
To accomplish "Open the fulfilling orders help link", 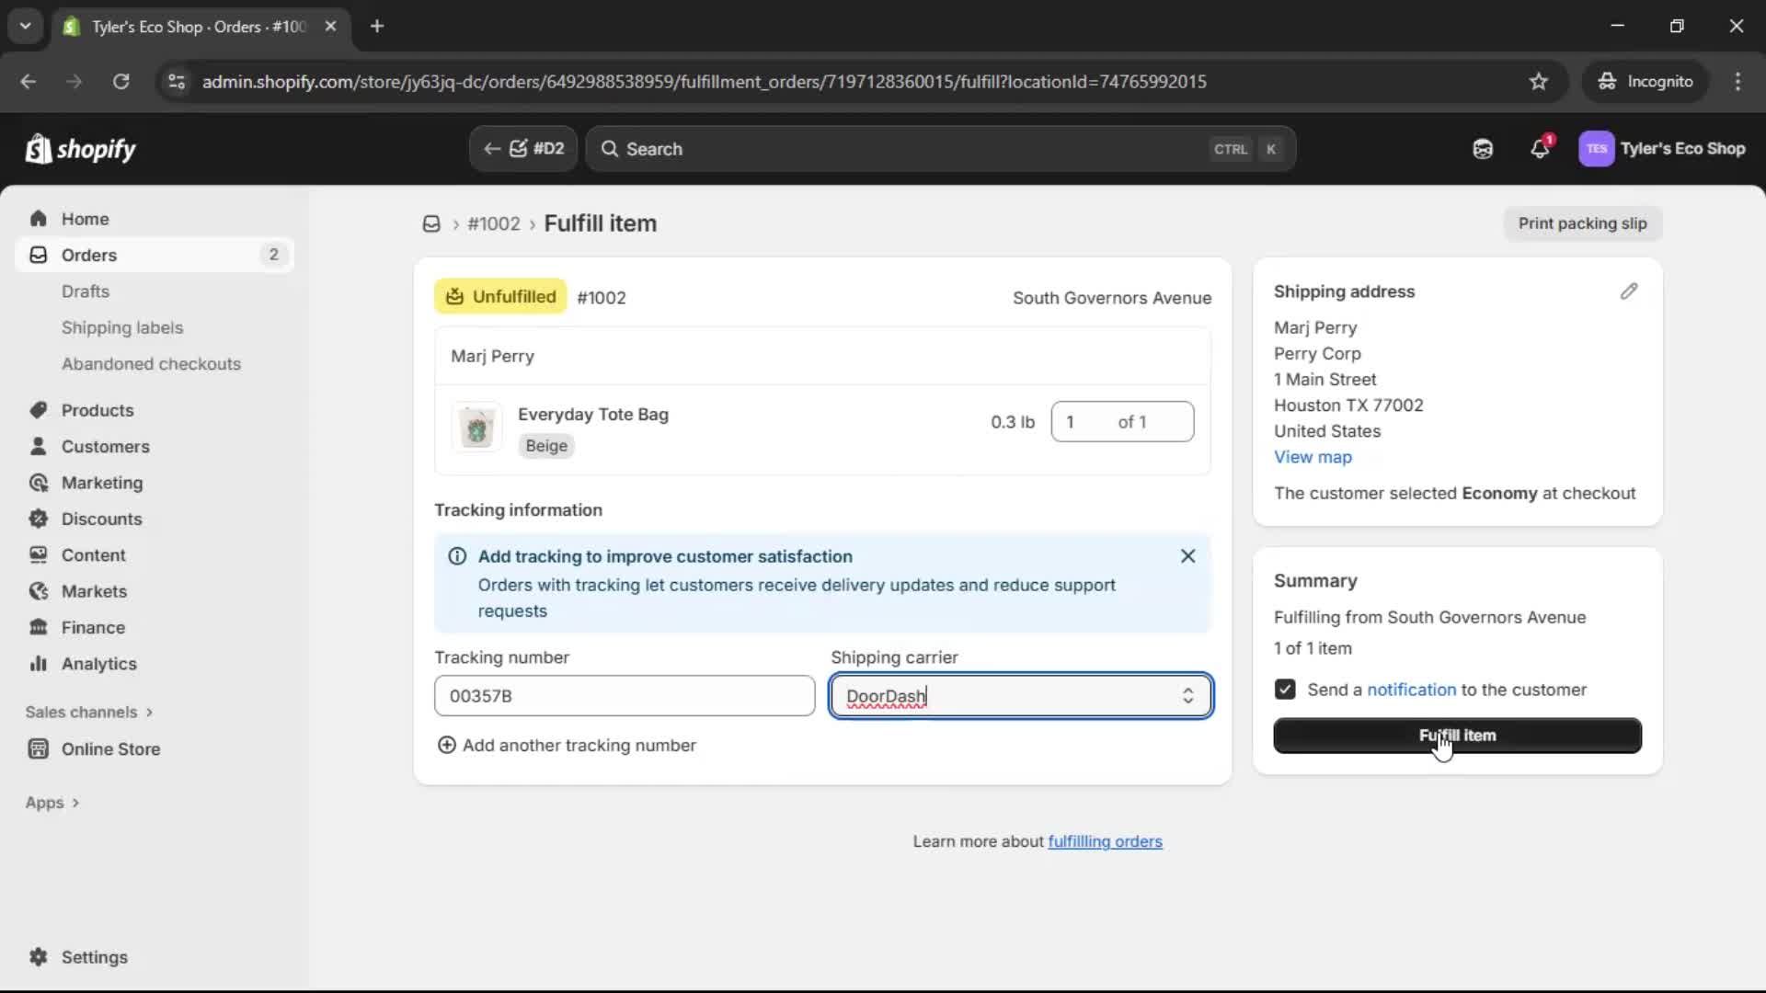I will click(1105, 841).
